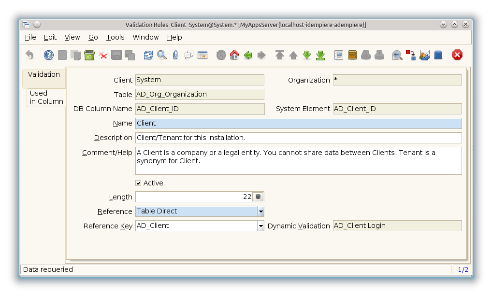Screen dimensions: 492x296
Task: Click the Length field showing 22
Action: click(x=194, y=197)
